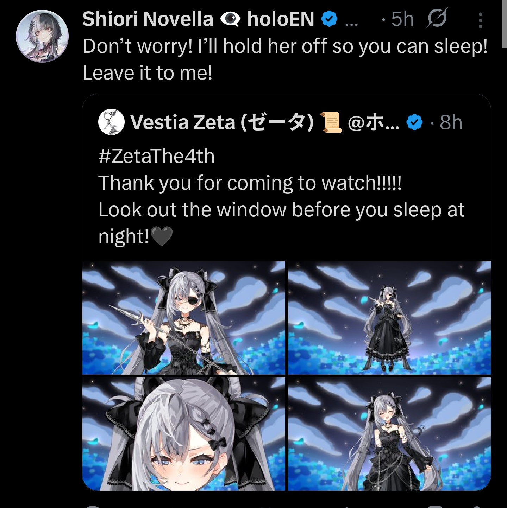View the face close-up image thumbnail
Viewport: 507px width, 508px height.
click(184, 434)
